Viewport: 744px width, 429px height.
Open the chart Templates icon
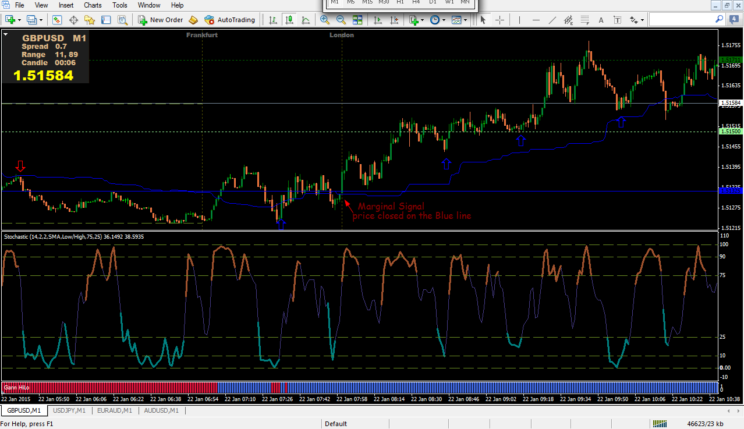tap(456, 20)
